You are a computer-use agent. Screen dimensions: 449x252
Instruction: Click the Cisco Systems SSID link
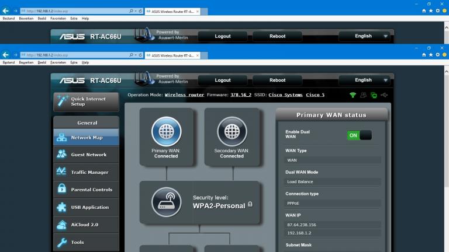(286, 94)
